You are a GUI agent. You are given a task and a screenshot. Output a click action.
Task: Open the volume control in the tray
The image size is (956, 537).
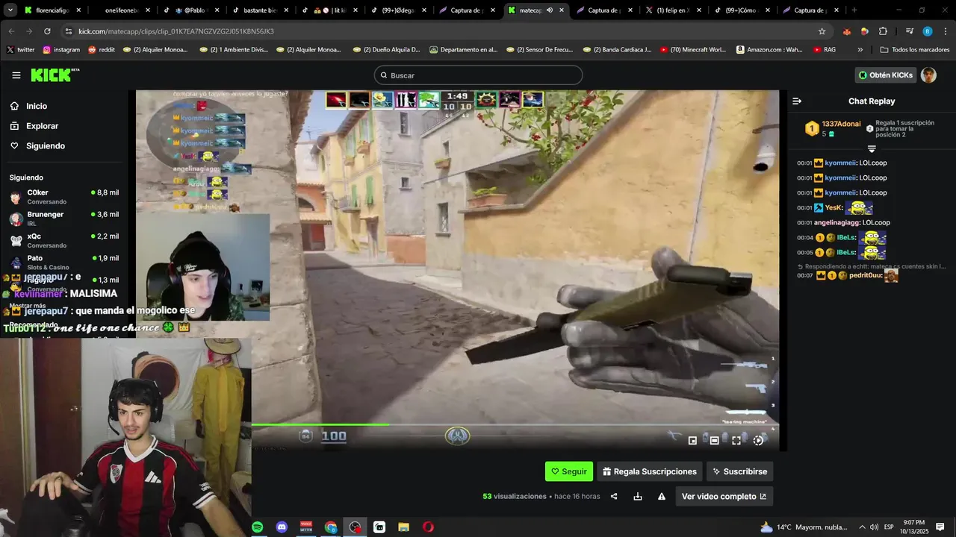click(x=874, y=527)
